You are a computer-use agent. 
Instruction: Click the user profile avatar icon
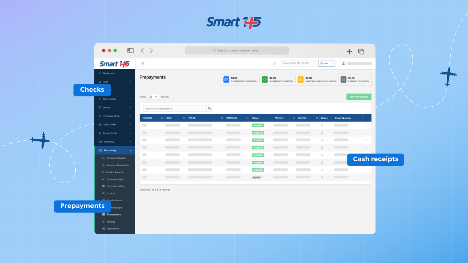(x=343, y=63)
